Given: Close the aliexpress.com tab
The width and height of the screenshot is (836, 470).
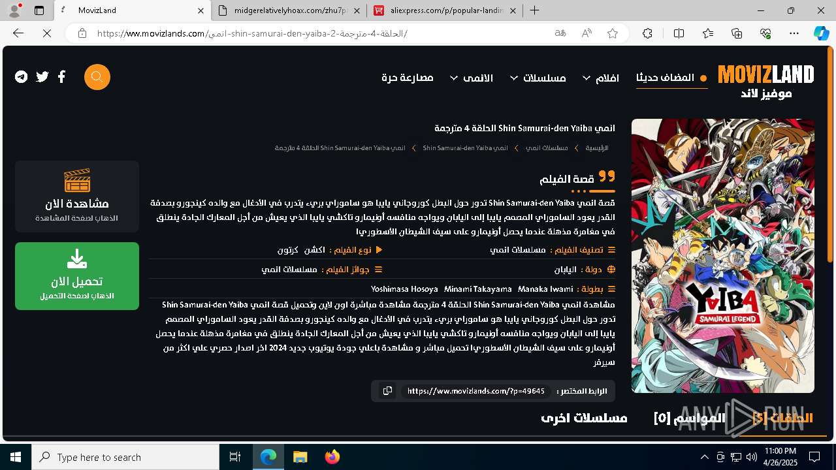Looking at the screenshot, I should pos(513,10).
